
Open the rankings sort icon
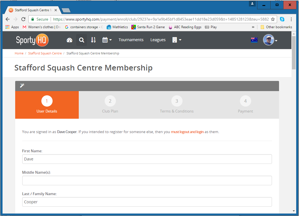click(93, 40)
